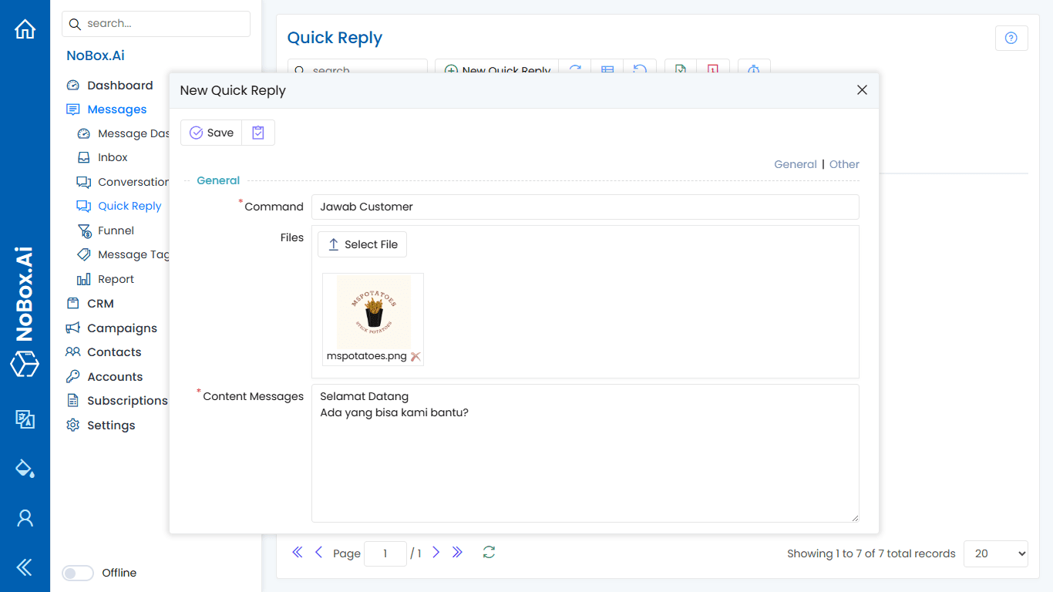Toggle the Offline switch
The width and height of the screenshot is (1053, 592).
point(77,573)
